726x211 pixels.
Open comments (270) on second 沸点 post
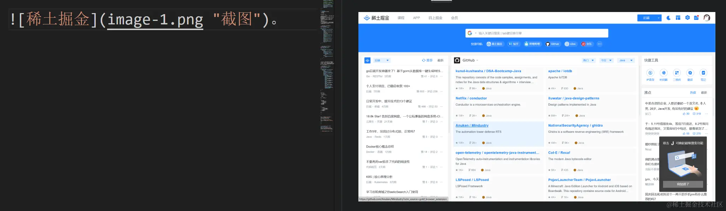click(x=697, y=134)
